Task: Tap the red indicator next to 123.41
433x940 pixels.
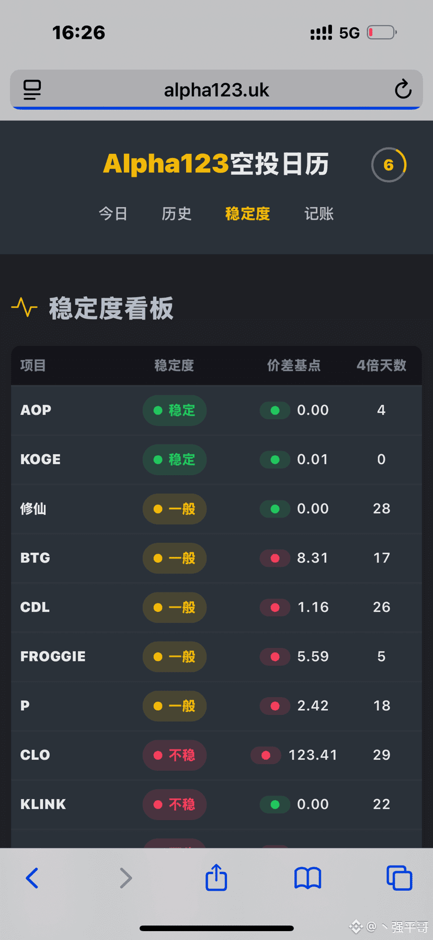Action: tap(266, 755)
